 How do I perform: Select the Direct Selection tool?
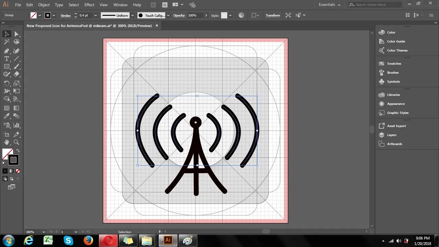16,34
